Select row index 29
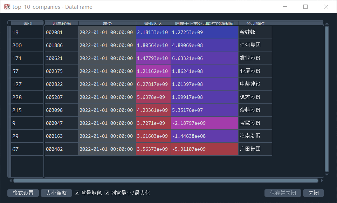337x203 pixels. pos(27,136)
